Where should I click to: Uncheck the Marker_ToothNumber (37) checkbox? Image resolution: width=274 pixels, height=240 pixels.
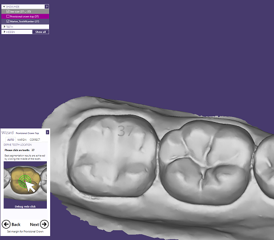pos(8,21)
